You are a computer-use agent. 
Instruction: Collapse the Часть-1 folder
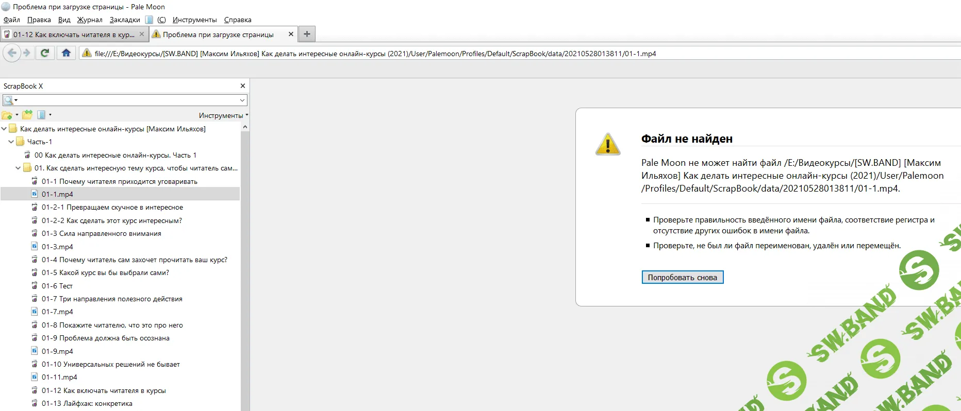pos(11,142)
